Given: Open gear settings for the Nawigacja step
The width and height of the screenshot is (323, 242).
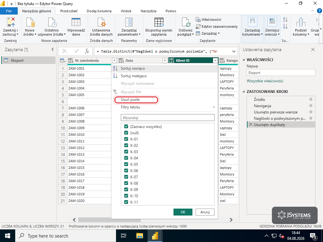Looking at the screenshot, I should (311, 106).
